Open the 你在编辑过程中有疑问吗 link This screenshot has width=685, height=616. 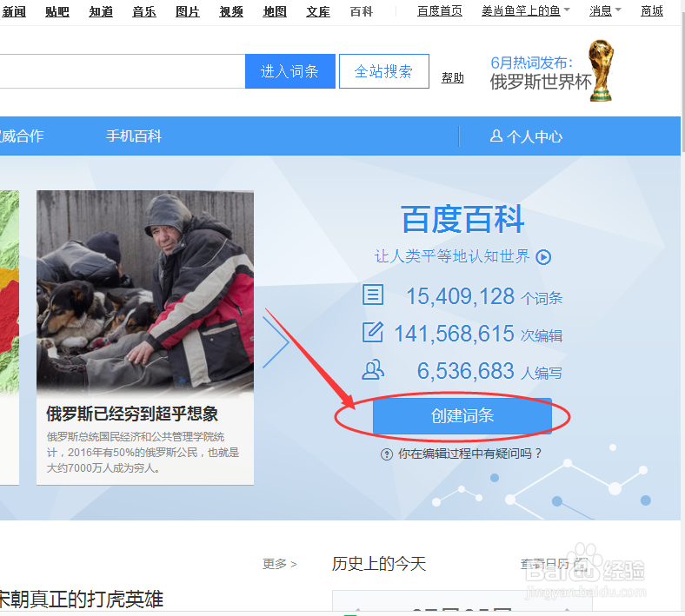pos(469,454)
